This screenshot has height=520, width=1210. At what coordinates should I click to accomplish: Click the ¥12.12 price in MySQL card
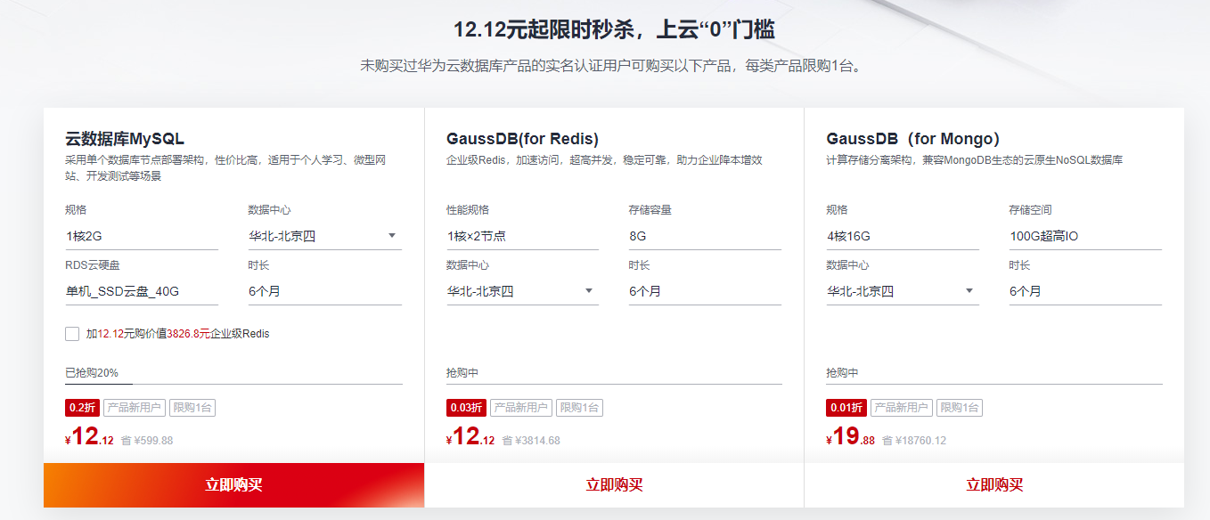point(89,437)
